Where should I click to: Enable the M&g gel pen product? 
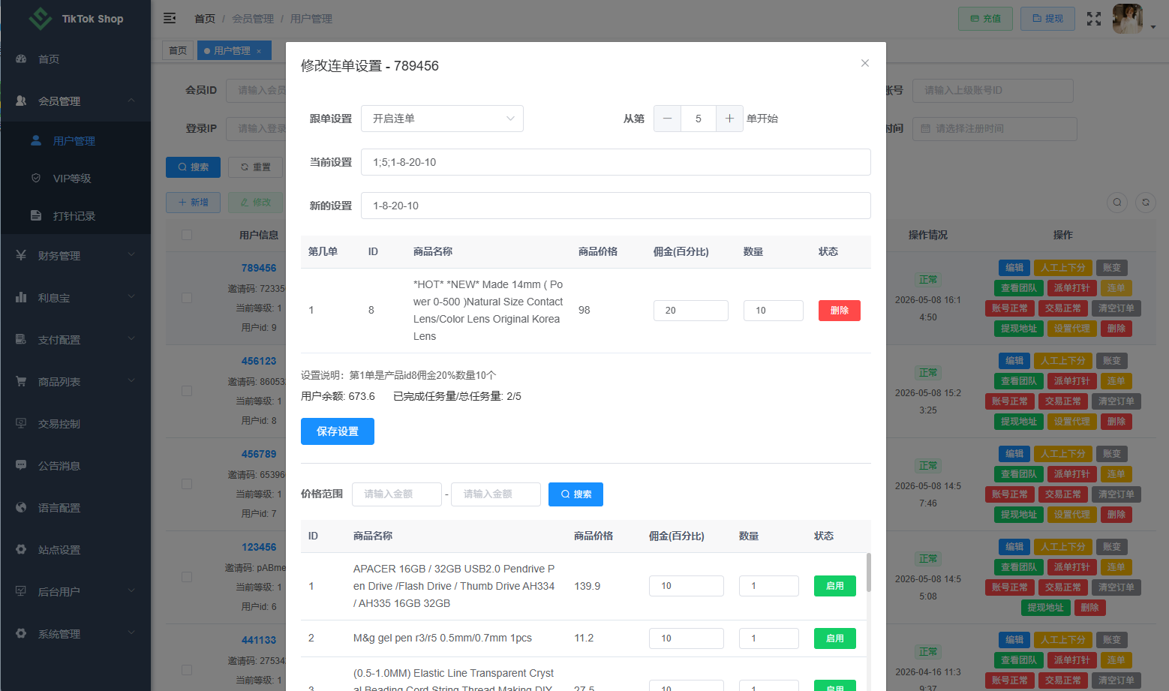(x=835, y=638)
